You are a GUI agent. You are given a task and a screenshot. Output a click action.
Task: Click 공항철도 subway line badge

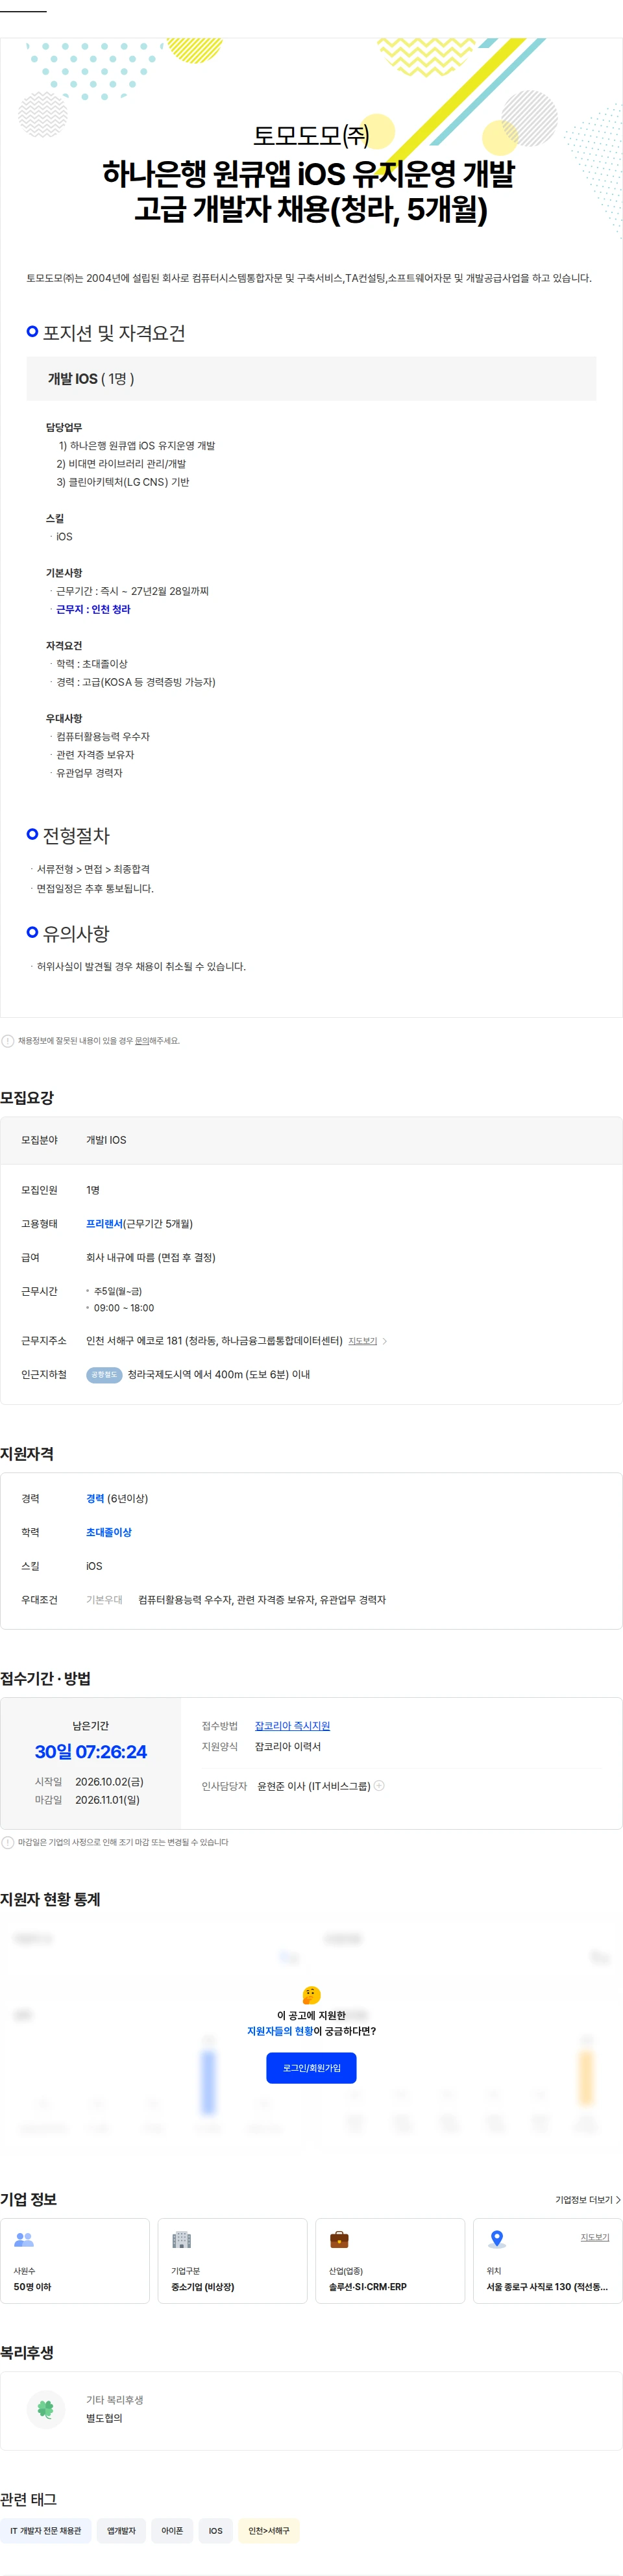[x=104, y=1375]
